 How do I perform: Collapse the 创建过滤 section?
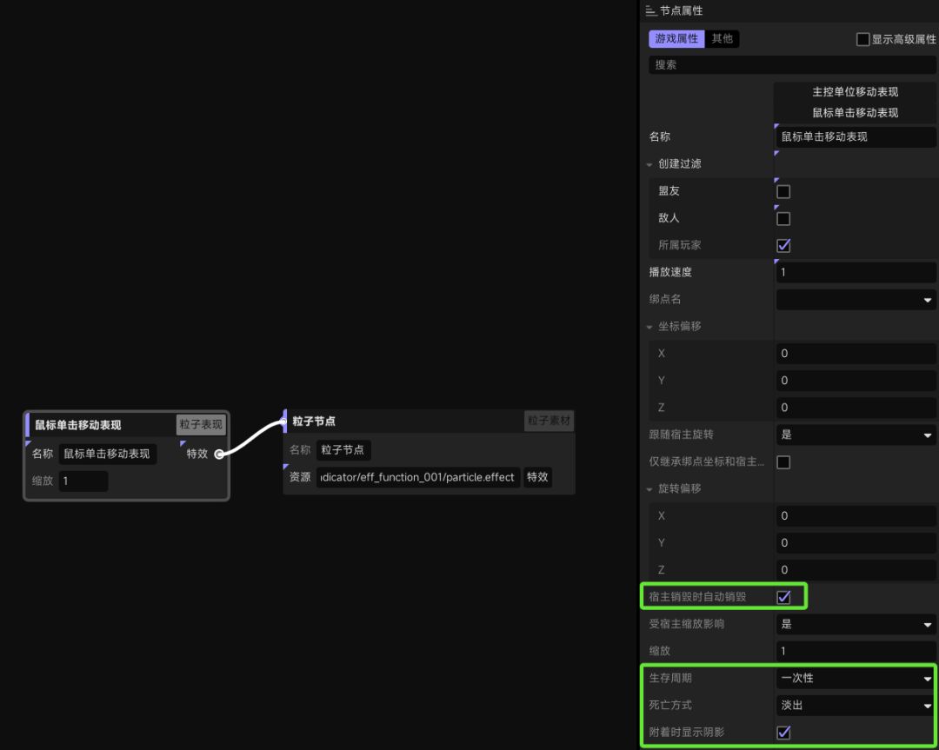tap(649, 164)
